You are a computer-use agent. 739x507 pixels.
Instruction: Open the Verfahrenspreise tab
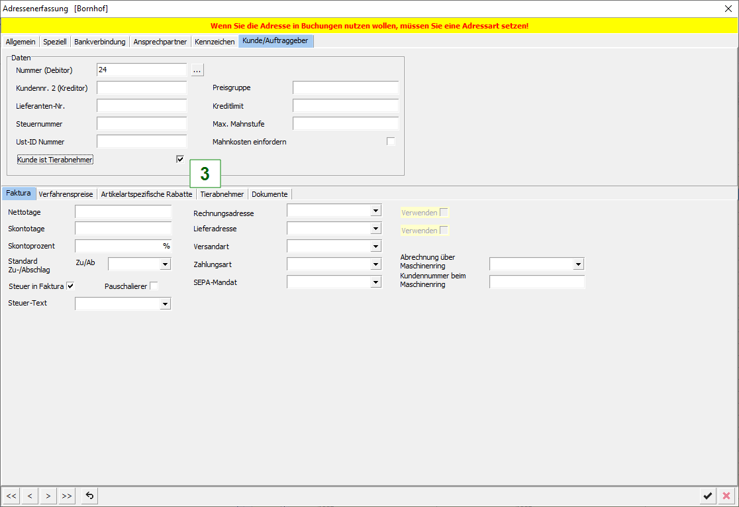(x=66, y=194)
